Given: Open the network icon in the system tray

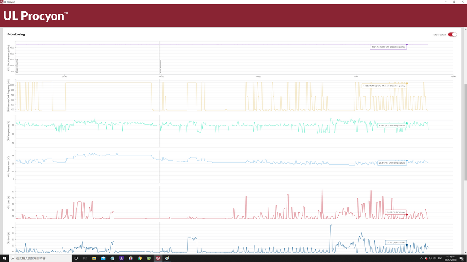Looking at the screenshot, I should point(431,258).
